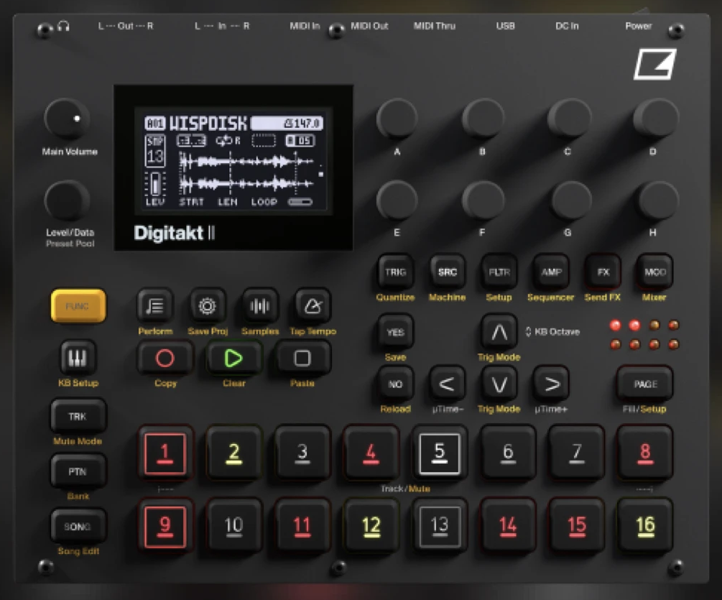Open KB Setup keyboard button
Screen dimensions: 722x600
pos(78,358)
